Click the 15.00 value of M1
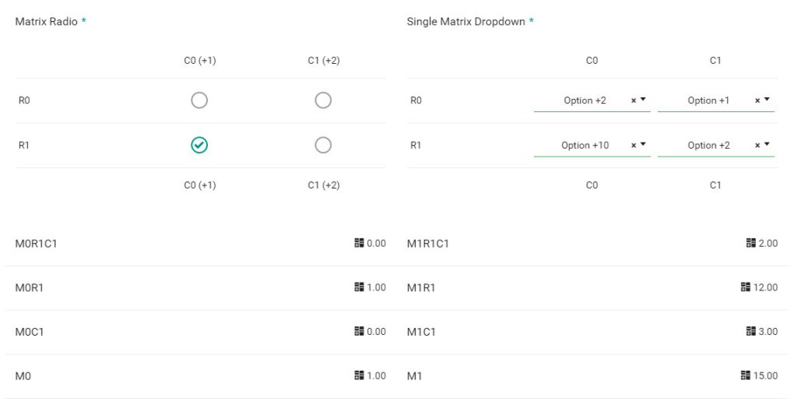 coord(766,375)
